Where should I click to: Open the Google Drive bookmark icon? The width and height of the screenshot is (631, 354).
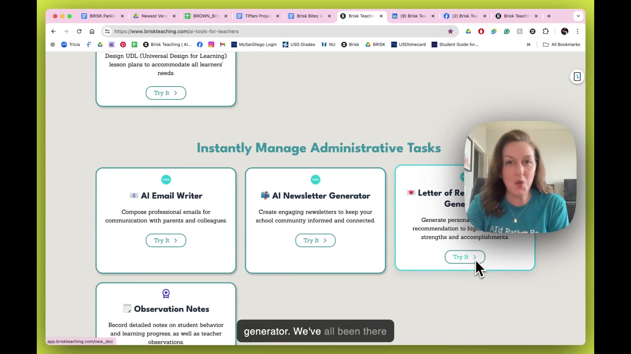[100, 45]
